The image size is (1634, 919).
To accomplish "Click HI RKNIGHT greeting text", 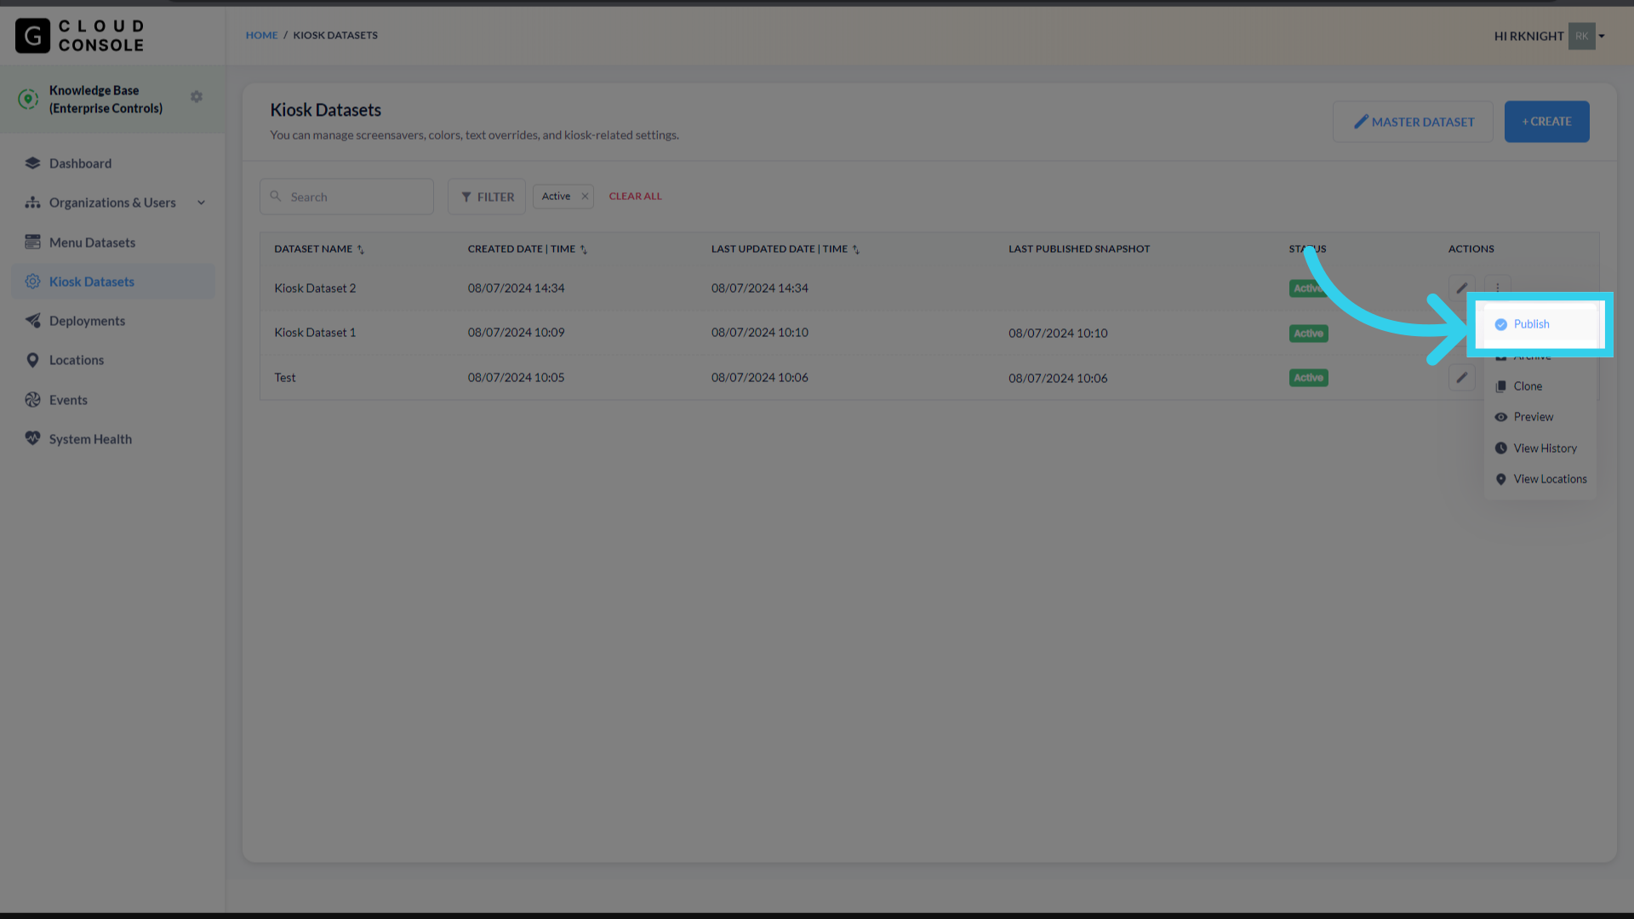I will (x=1528, y=36).
